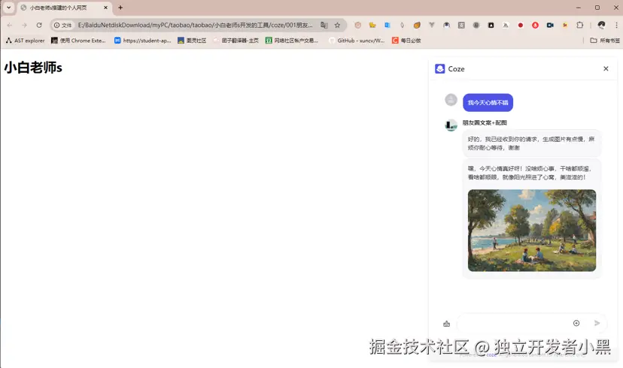The width and height of the screenshot is (623, 368).
Task: Open the Chrome three-dot menu
Action: 615,25
